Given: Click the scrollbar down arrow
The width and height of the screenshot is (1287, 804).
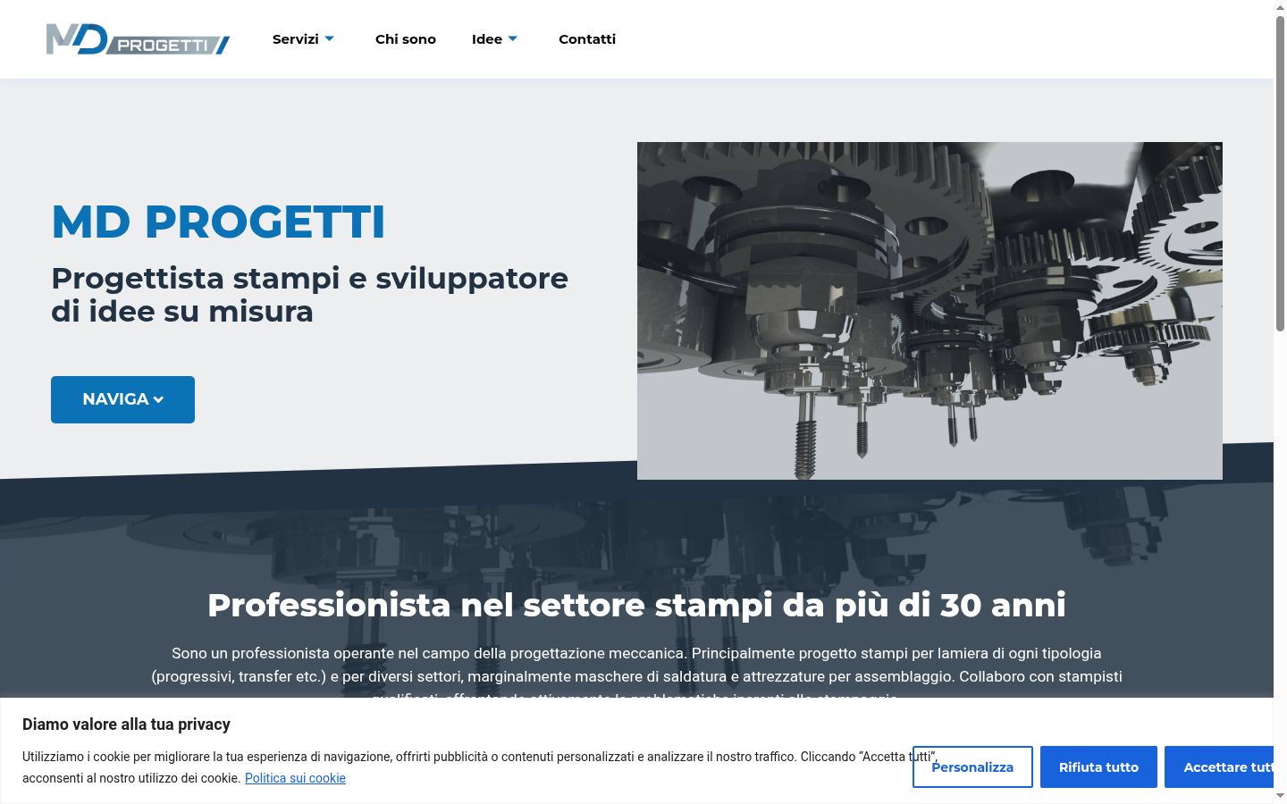Looking at the screenshot, I should coord(1280,795).
